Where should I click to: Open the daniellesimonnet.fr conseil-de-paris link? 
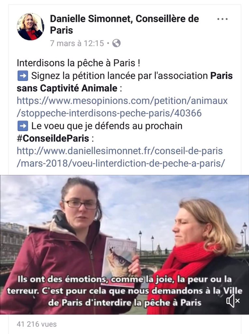click(121, 157)
